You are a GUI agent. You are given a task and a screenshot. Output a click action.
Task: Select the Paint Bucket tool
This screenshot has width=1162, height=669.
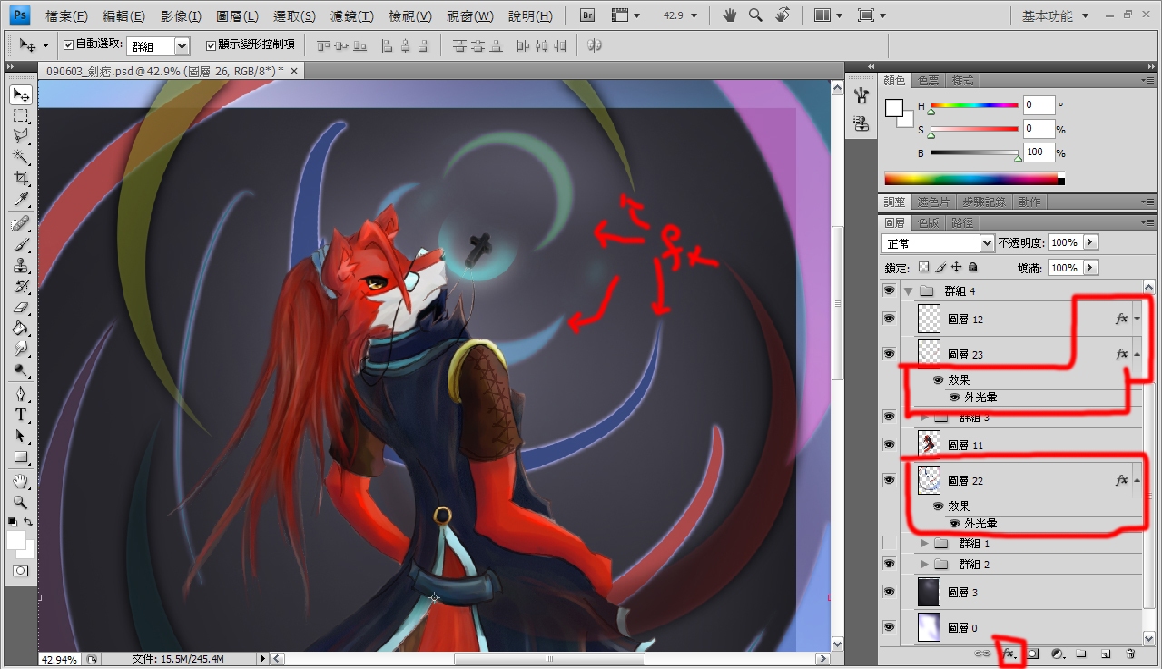21,328
